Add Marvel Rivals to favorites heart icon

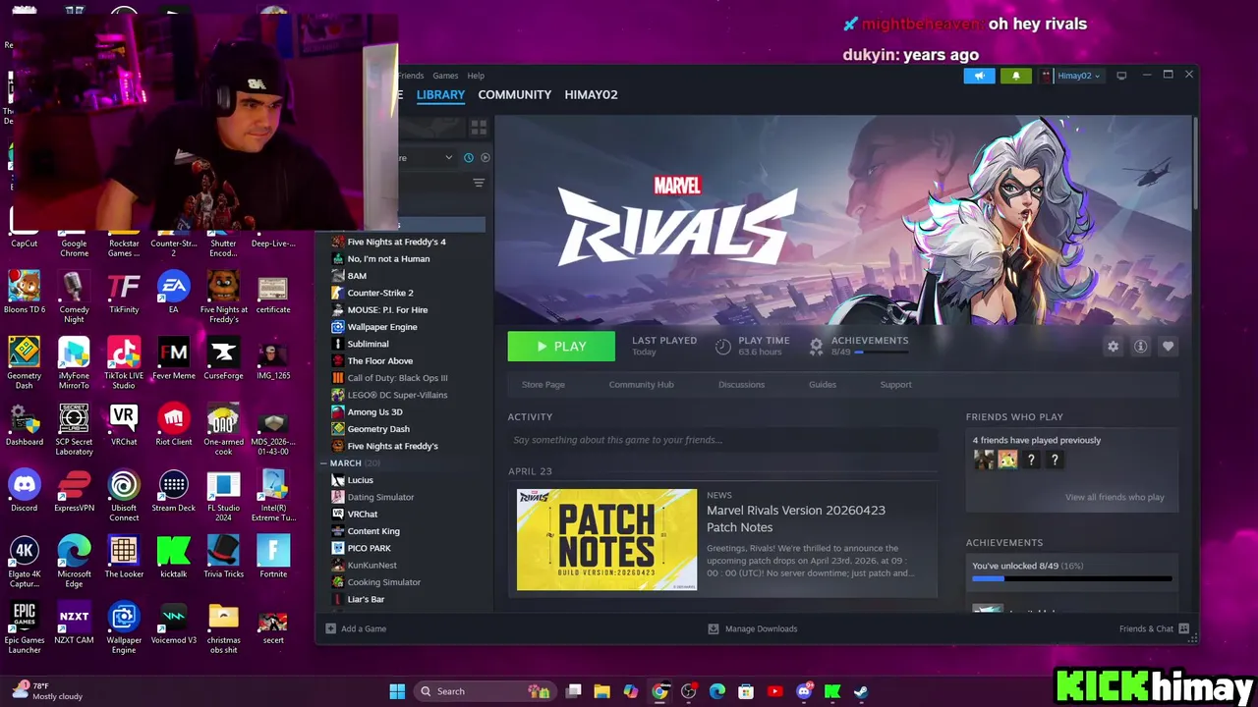(1168, 347)
